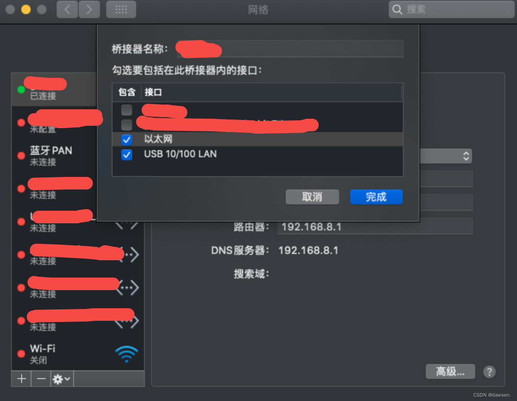Click the forward navigation arrow
This screenshot has width=517, height=401.
point(89,9)
